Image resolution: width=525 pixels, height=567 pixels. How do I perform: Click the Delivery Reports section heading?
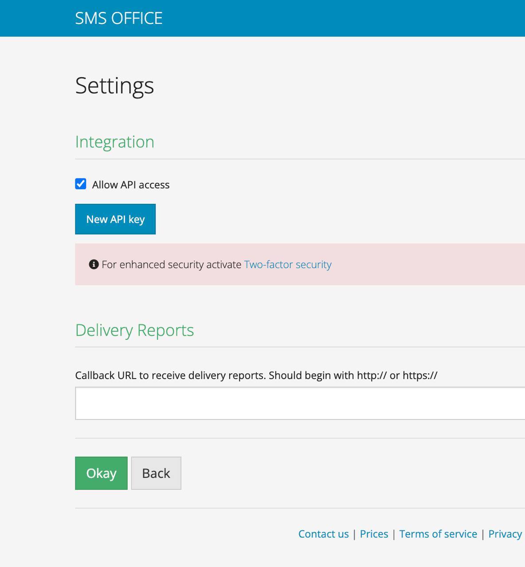point(134,330)
